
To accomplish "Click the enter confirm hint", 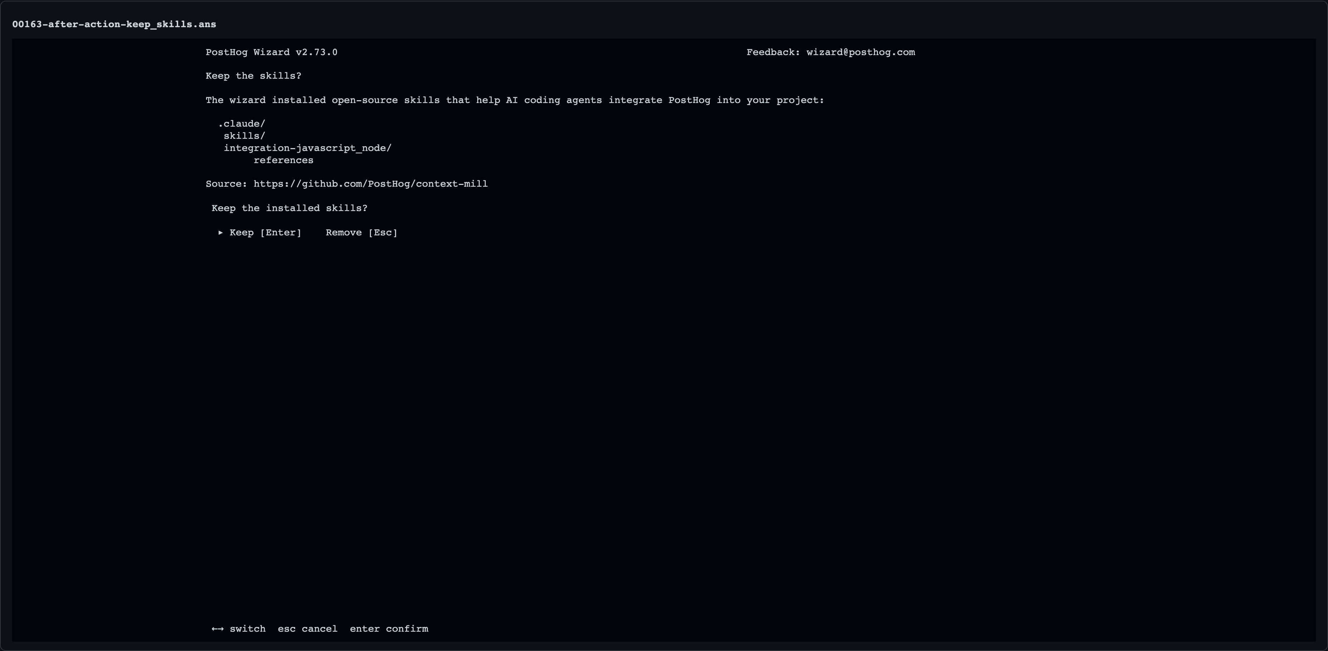I will (389, 629).
